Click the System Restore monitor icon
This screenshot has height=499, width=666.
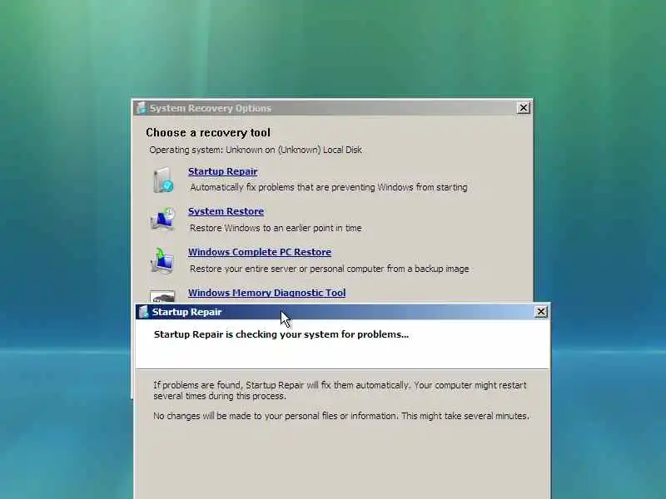click(162, 219)
